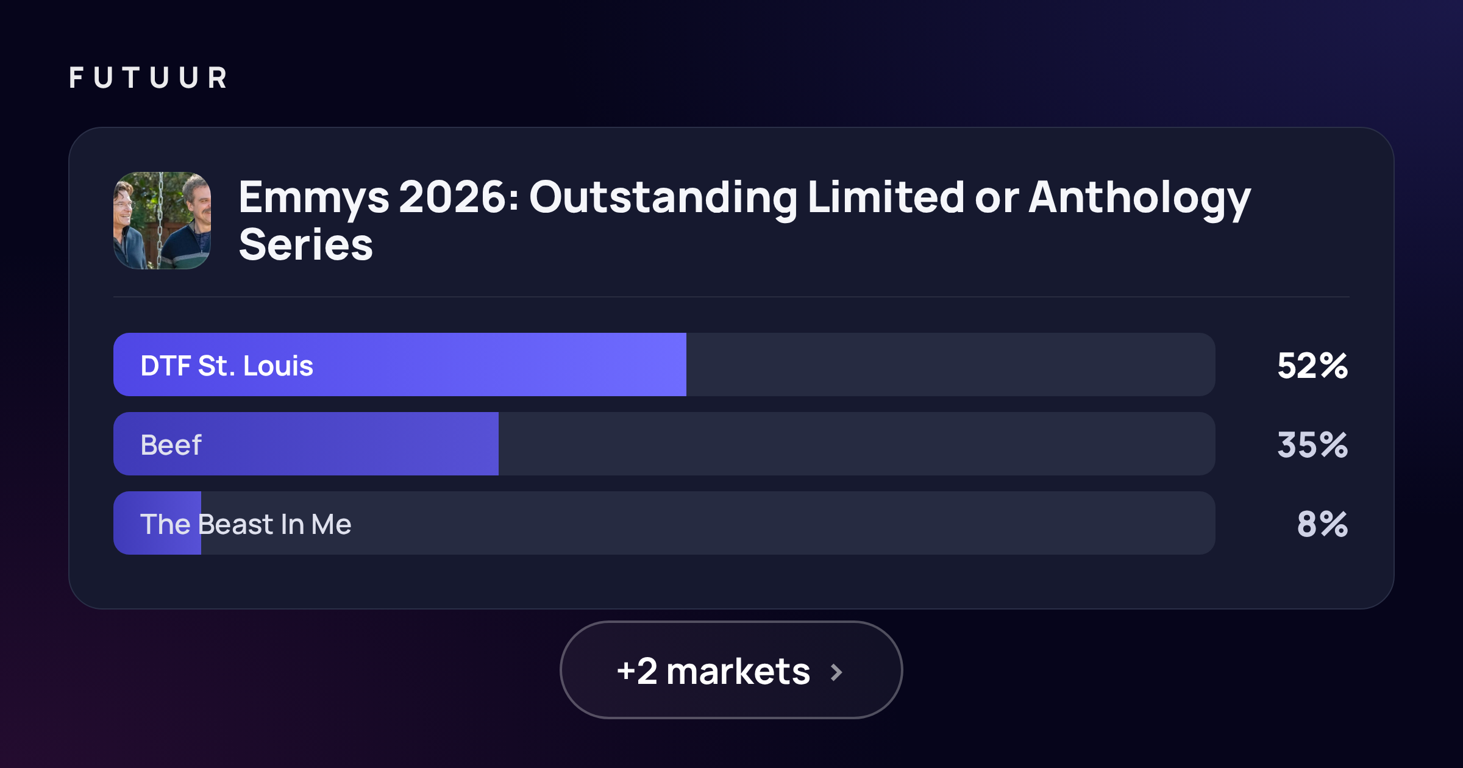
Task: Click the unfilled portion of DTF St. Louis bar
Action: (951, 364)
